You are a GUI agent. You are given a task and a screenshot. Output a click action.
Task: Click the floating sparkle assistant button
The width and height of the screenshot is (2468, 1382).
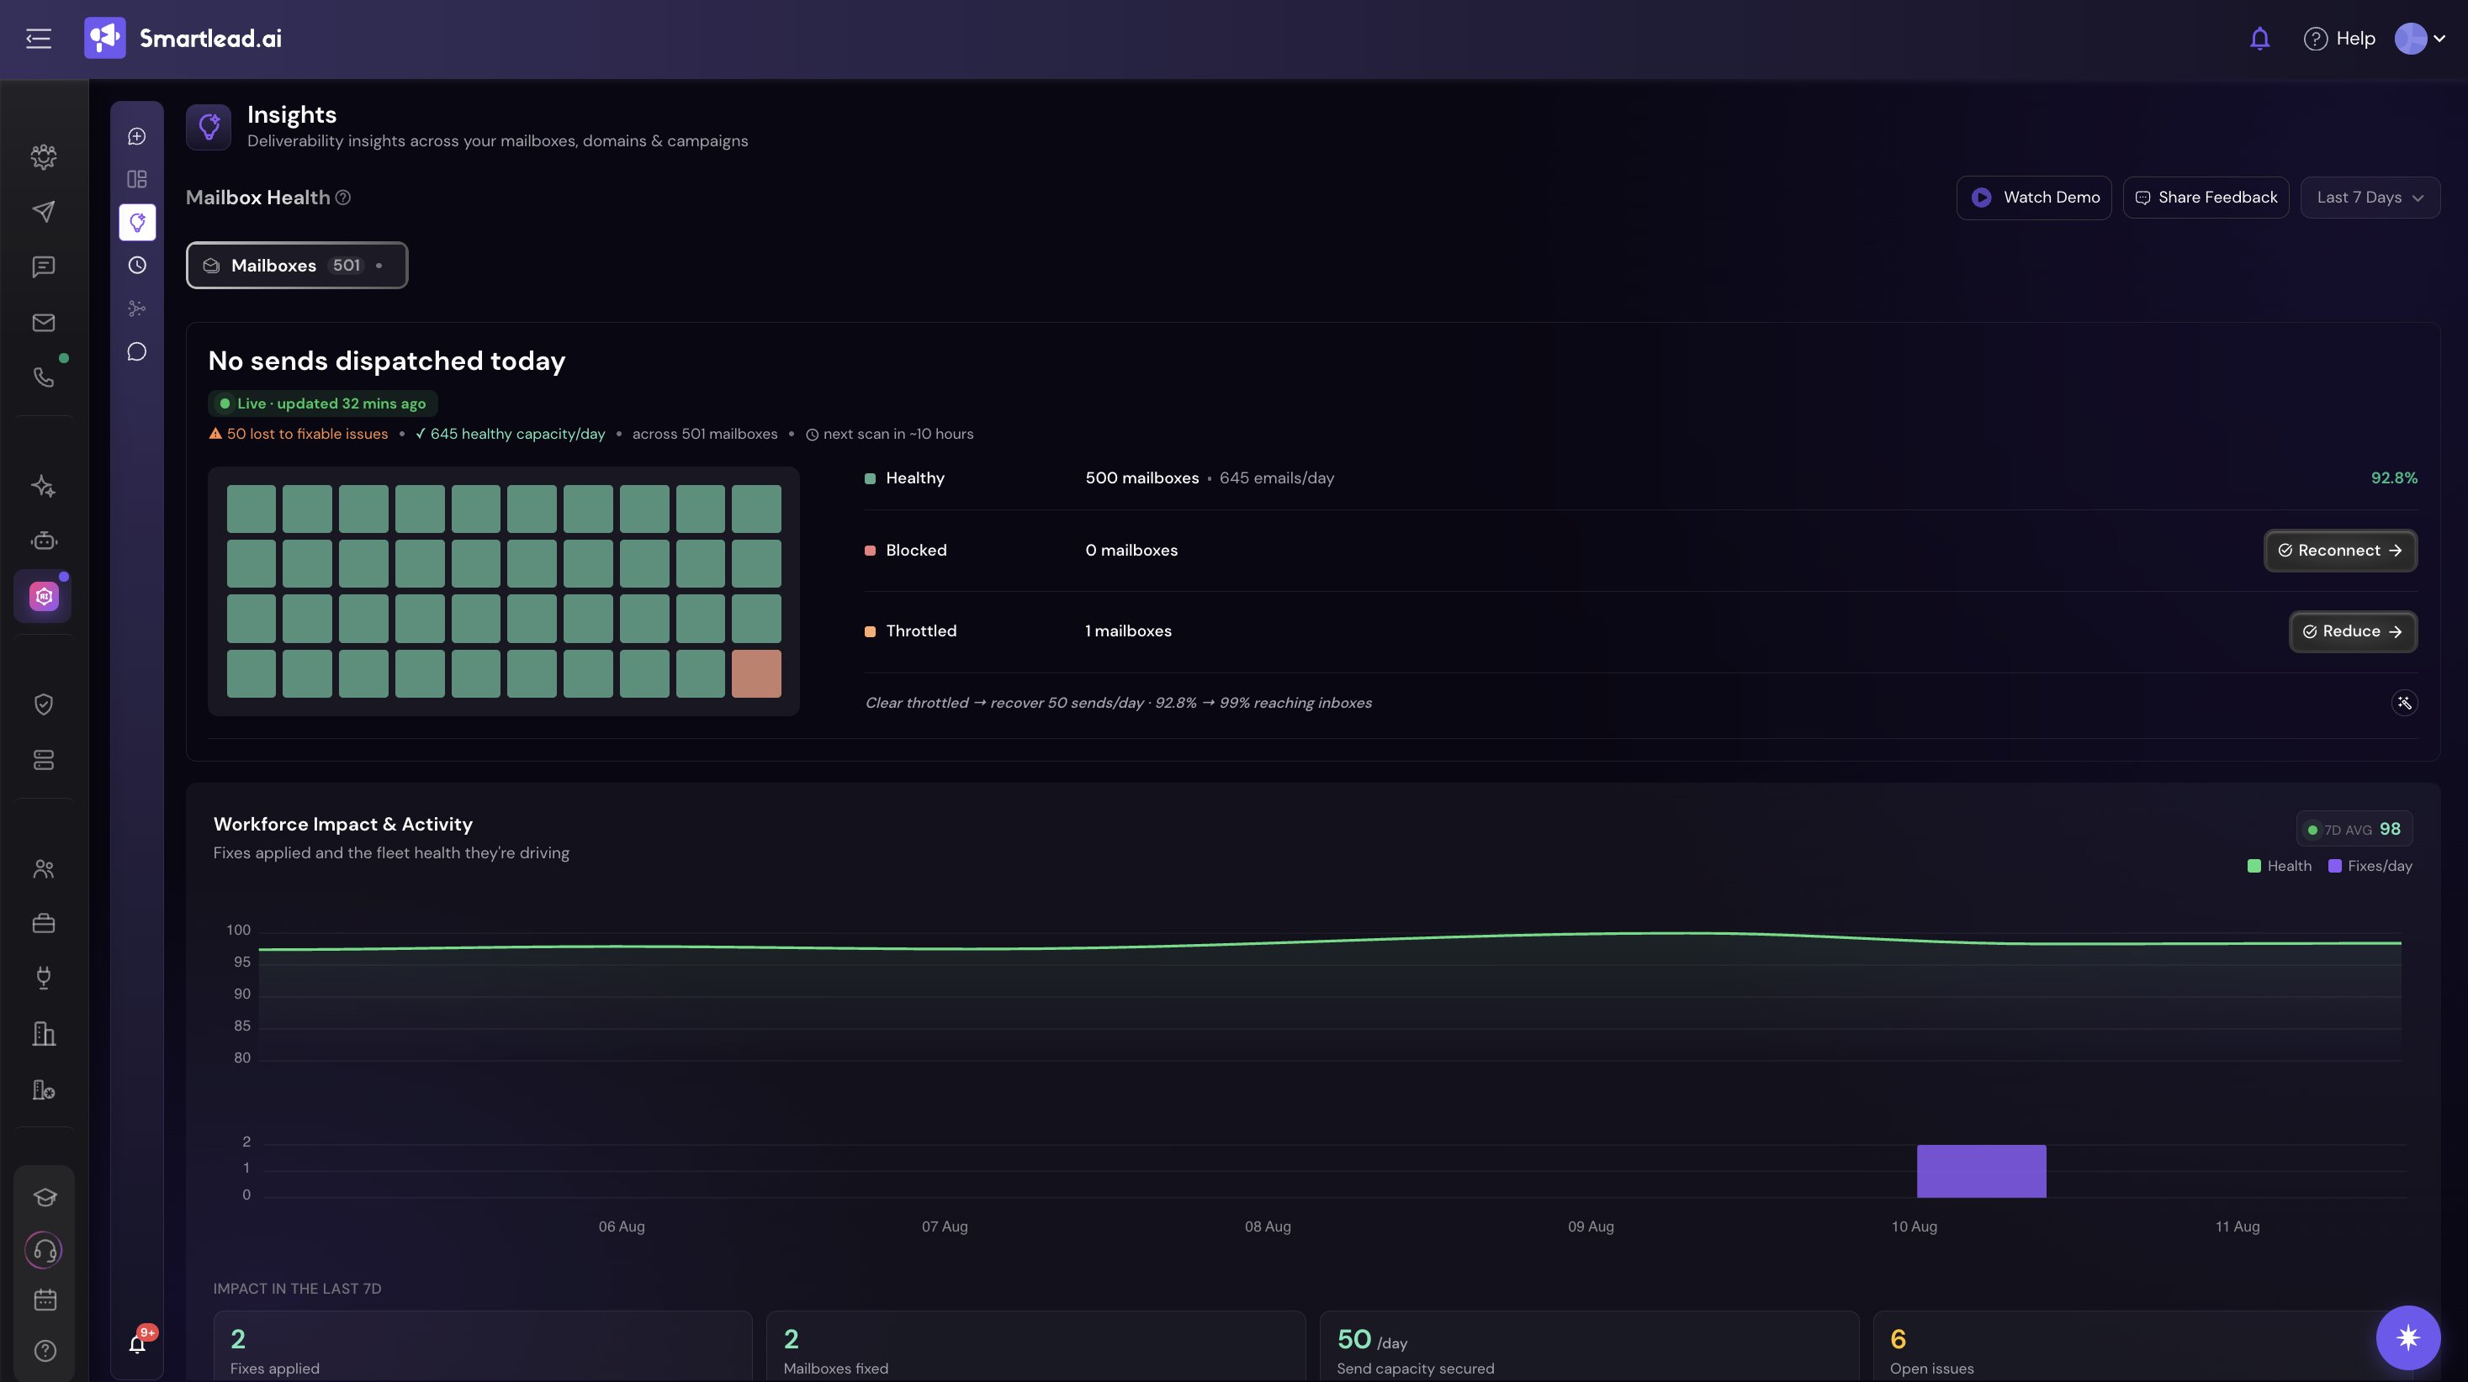point(2407,1337)
